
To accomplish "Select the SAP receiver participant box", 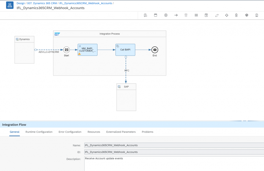I will (x=126, y=97).
